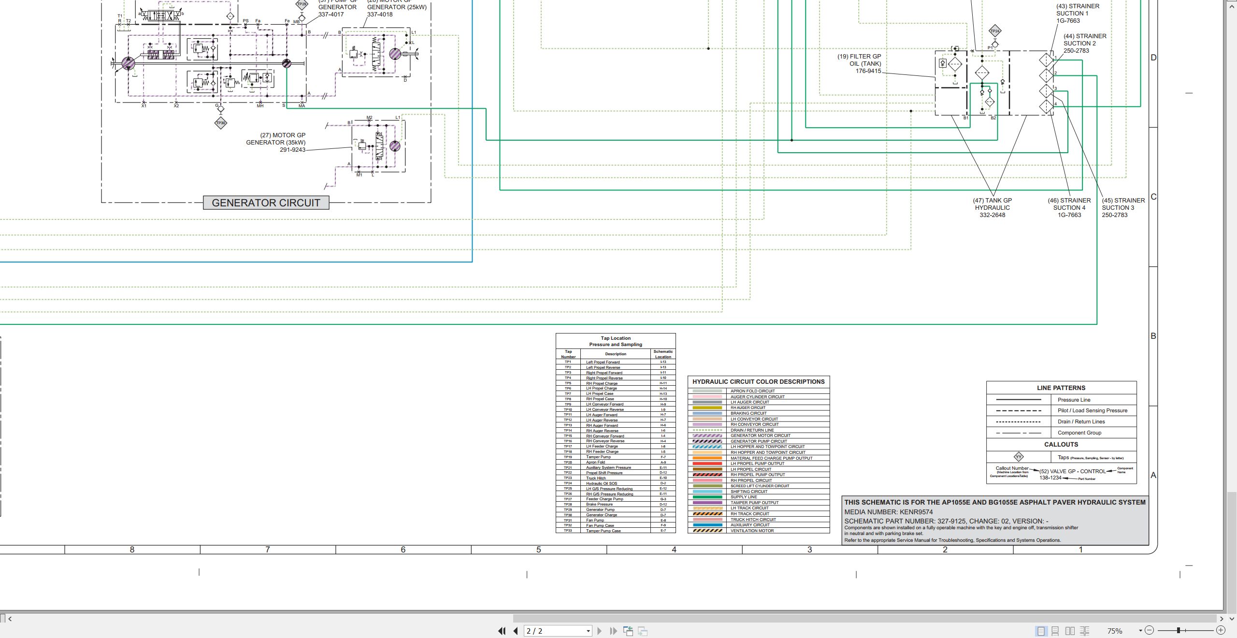Select continuous facing page layout
The image size is (1237, 638).
click(x=1085, y=631)
